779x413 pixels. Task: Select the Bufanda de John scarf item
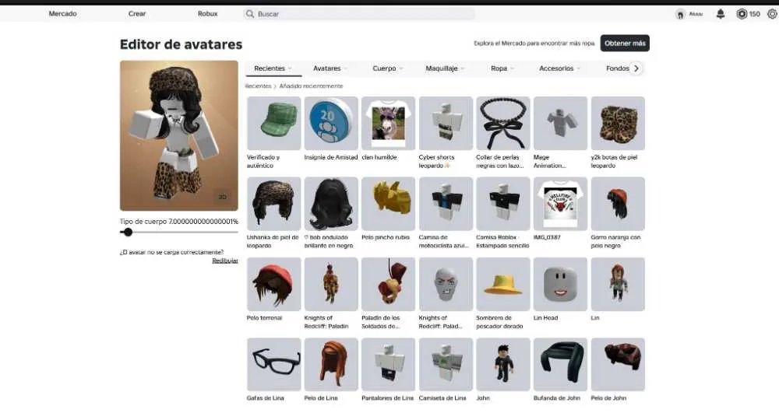(560, 365)
